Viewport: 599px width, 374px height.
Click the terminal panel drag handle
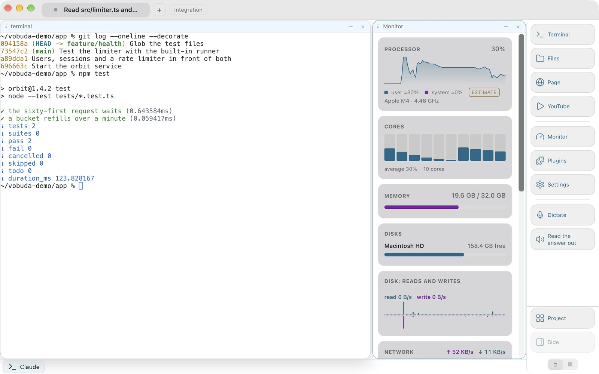pyautogui.click(x=6, y=26)
